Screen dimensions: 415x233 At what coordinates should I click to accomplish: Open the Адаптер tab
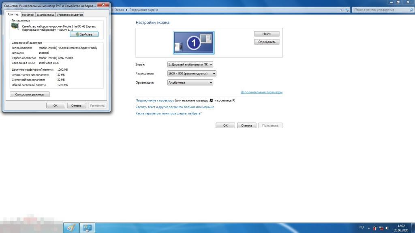(x=13, y=15)
